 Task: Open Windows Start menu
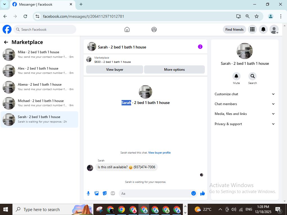[6, 209]
